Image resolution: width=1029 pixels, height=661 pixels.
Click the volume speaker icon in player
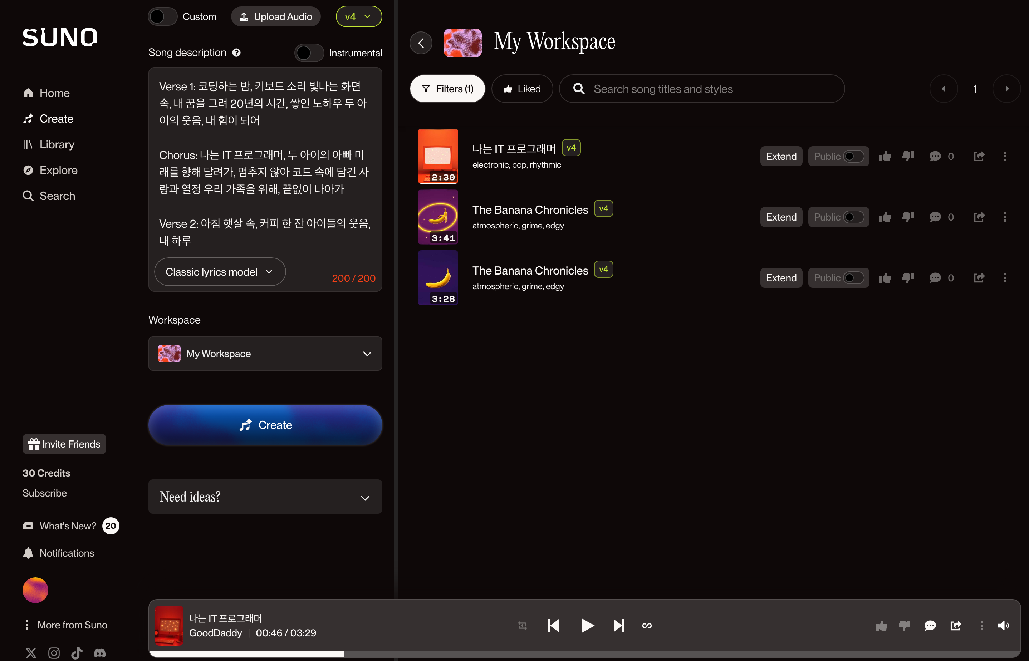click(1003, 625)
